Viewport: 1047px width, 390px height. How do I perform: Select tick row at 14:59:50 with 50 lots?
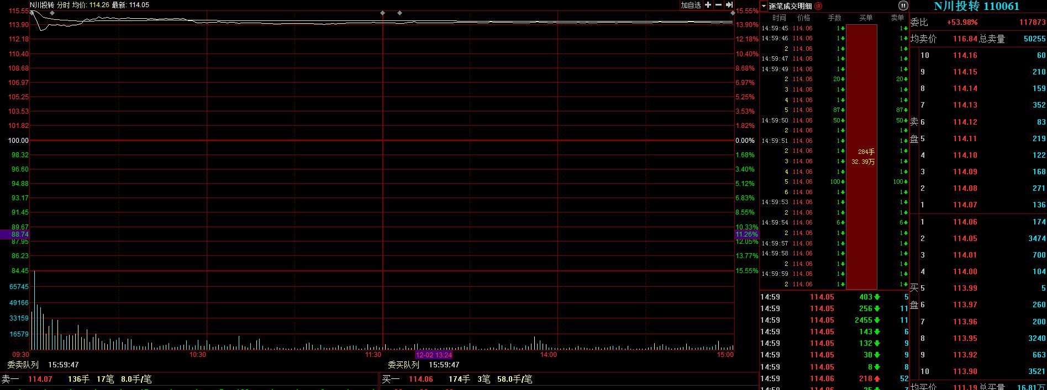click(x=834, y=120)
